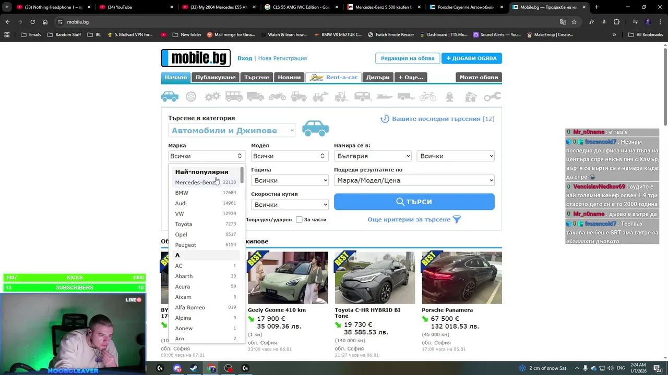Open Ваши последни търсения link
Image resolution: width=668 pixels, height=375 pixels.
click(x=437, y=119)
